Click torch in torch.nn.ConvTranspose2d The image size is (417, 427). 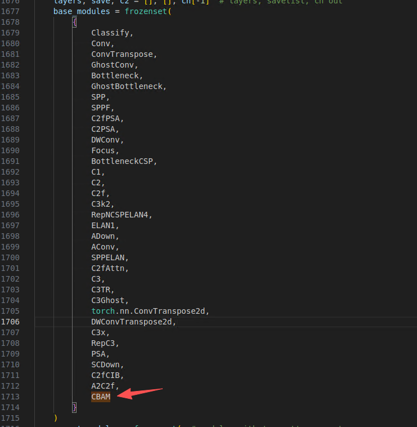coord(103,311)
